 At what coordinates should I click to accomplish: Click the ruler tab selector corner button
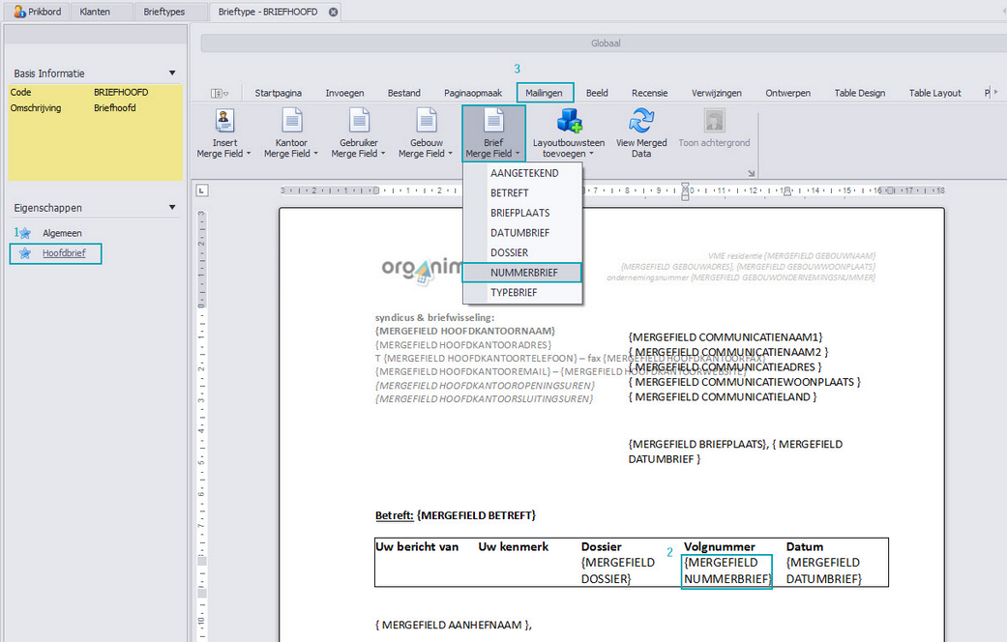(x=201, y=190)
